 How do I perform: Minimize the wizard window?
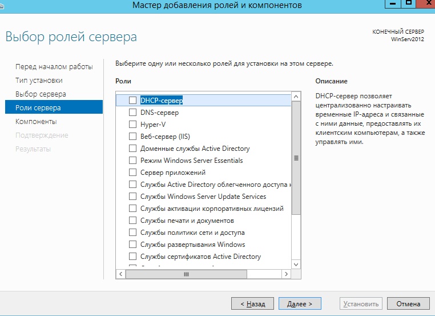[x=393, y=3]
